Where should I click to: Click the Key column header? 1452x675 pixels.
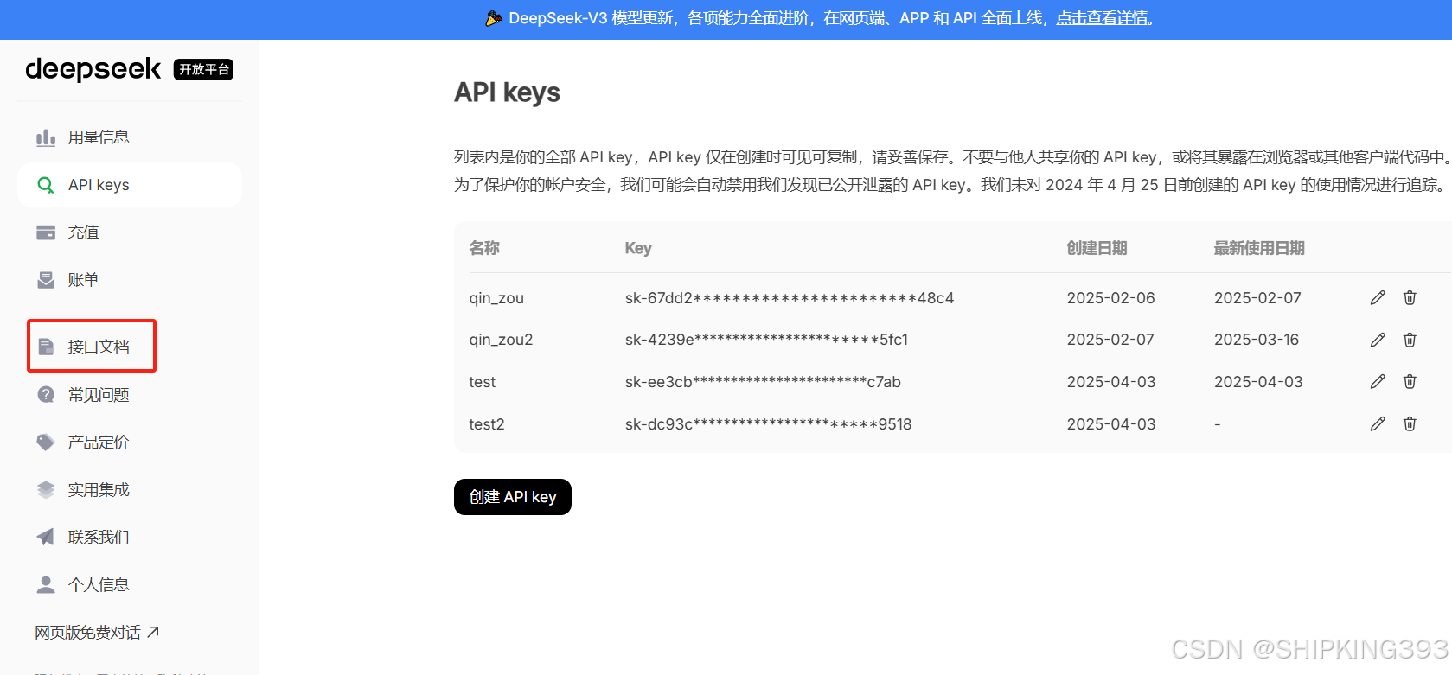[x=638, y=248]
